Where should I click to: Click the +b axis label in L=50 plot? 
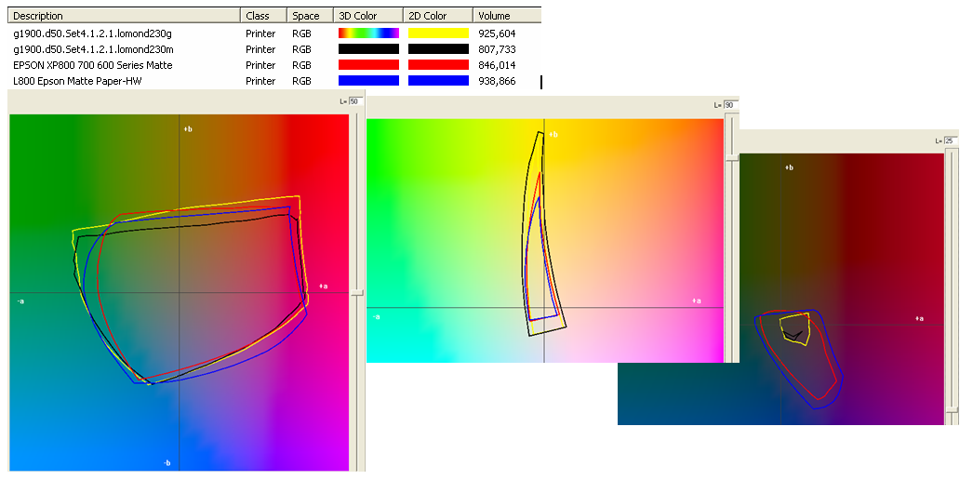pos(188,129)
